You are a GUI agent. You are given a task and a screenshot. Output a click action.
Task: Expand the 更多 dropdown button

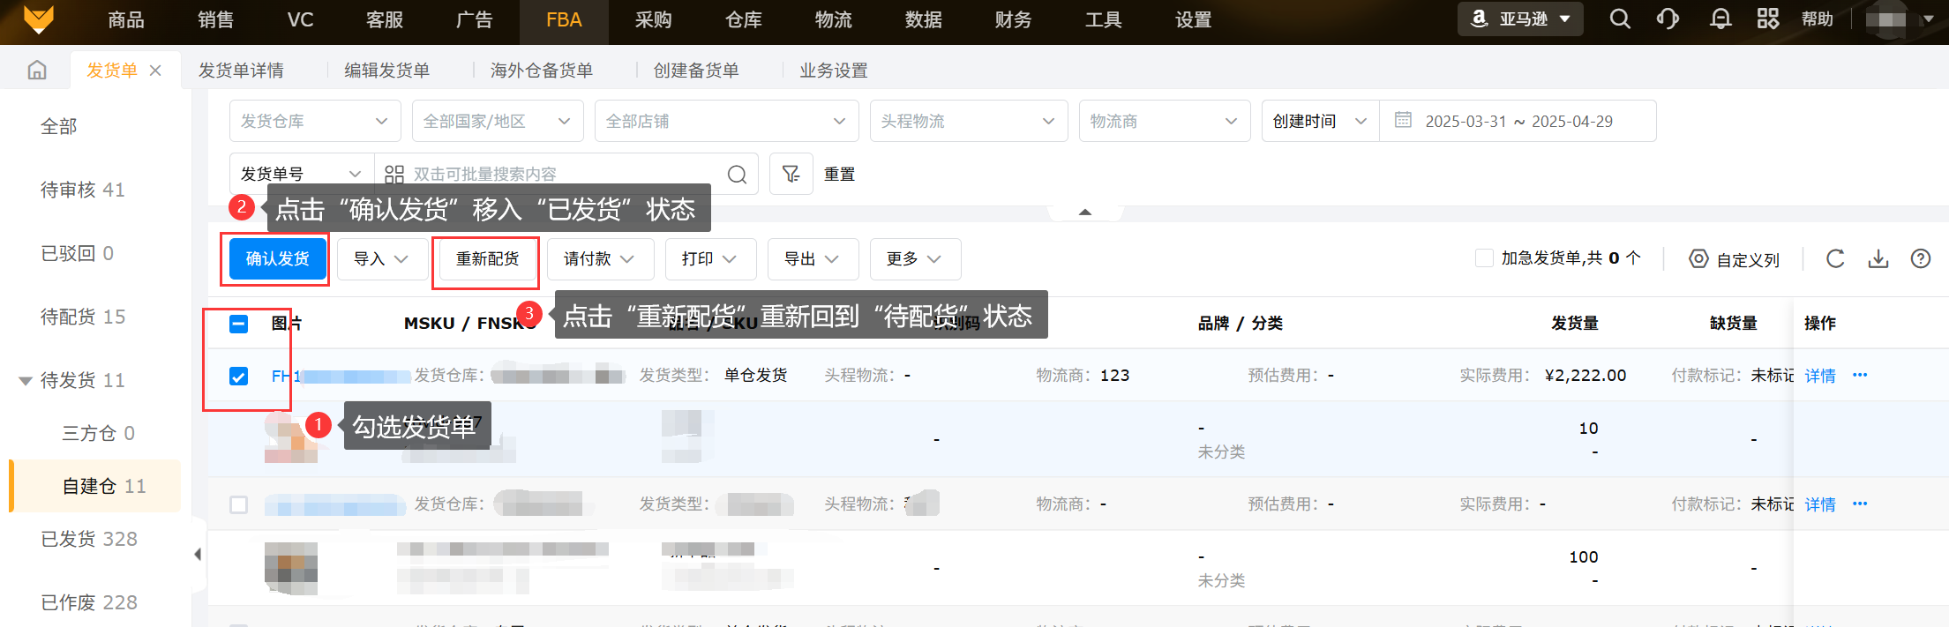(915, 259)
